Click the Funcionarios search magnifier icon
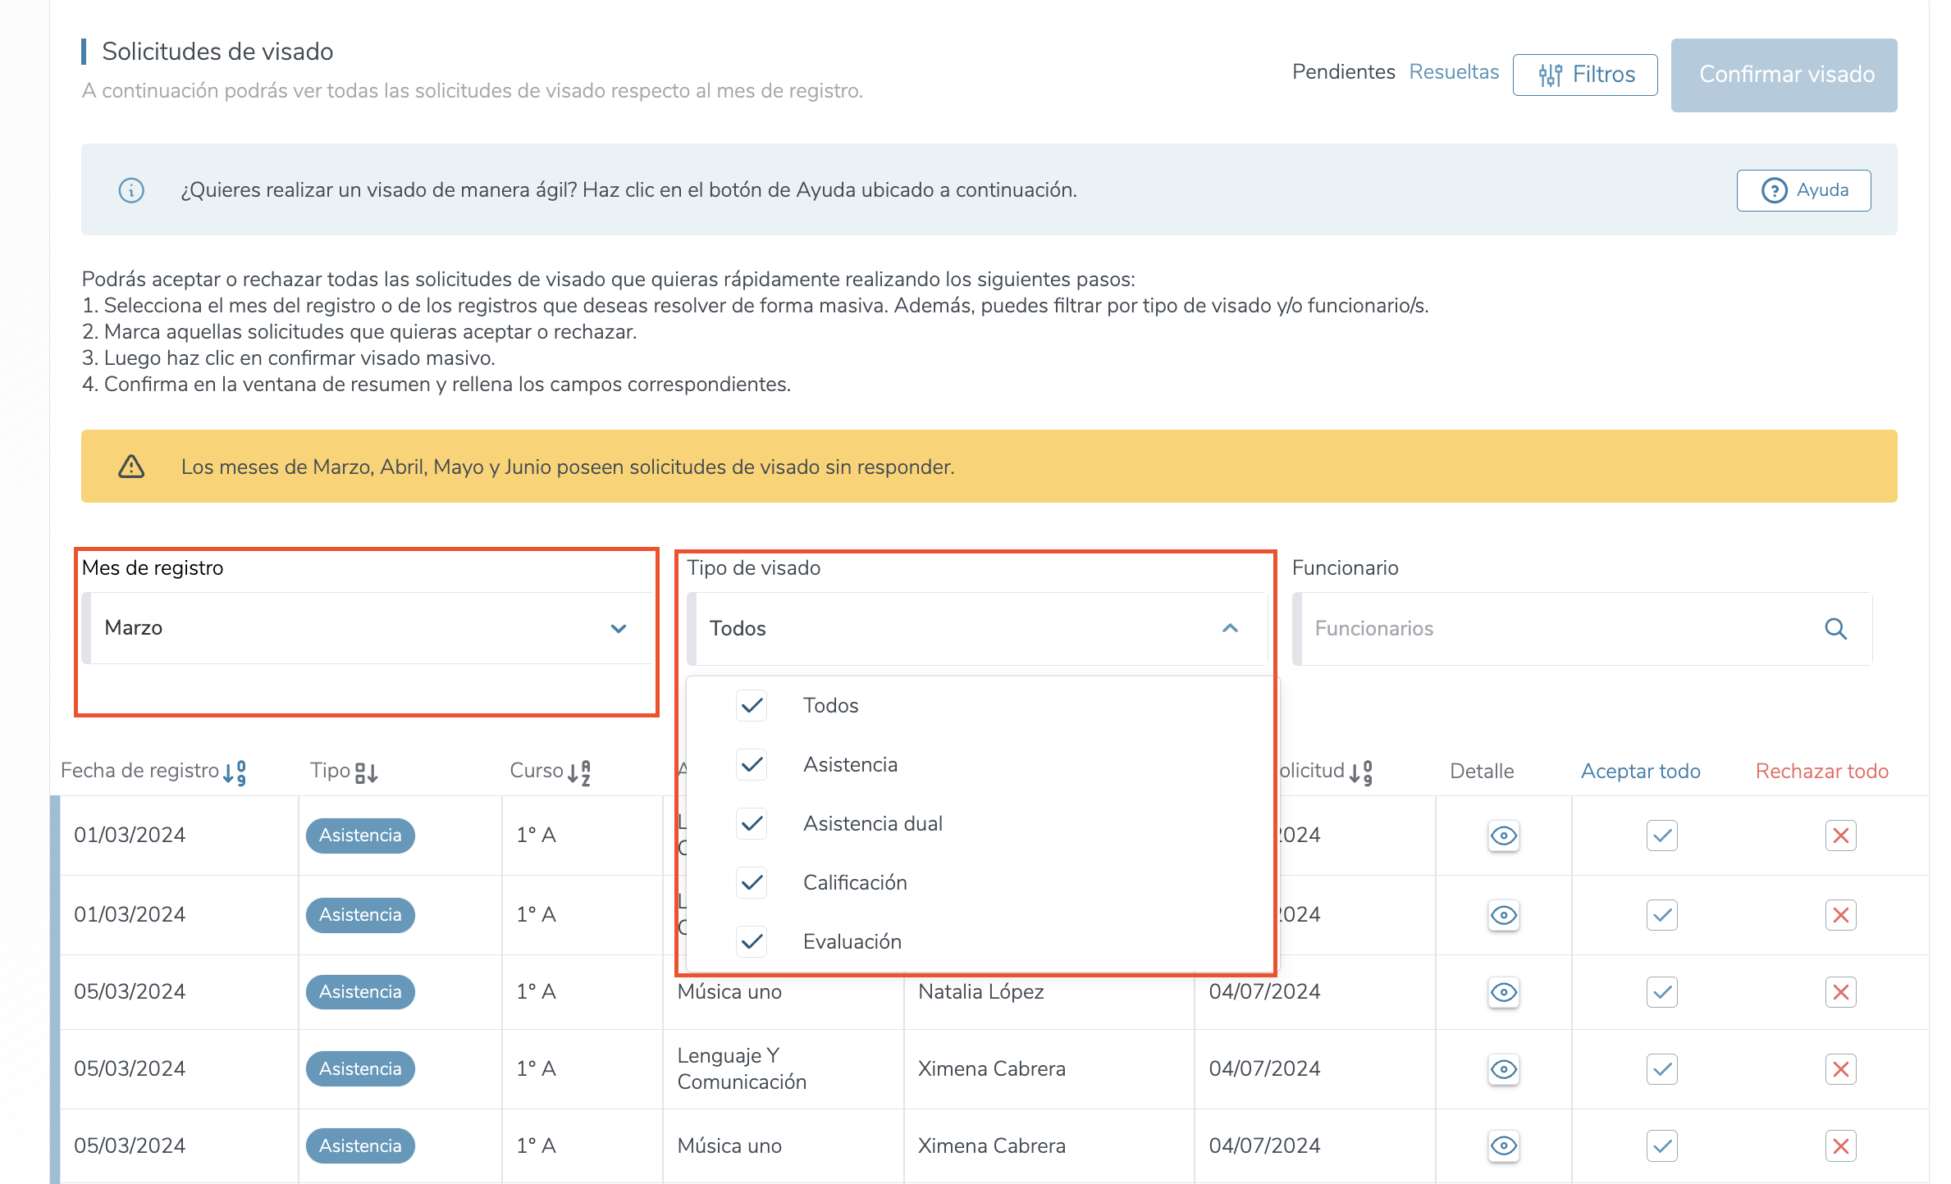The image size is (1951, 1184). 1835,629
